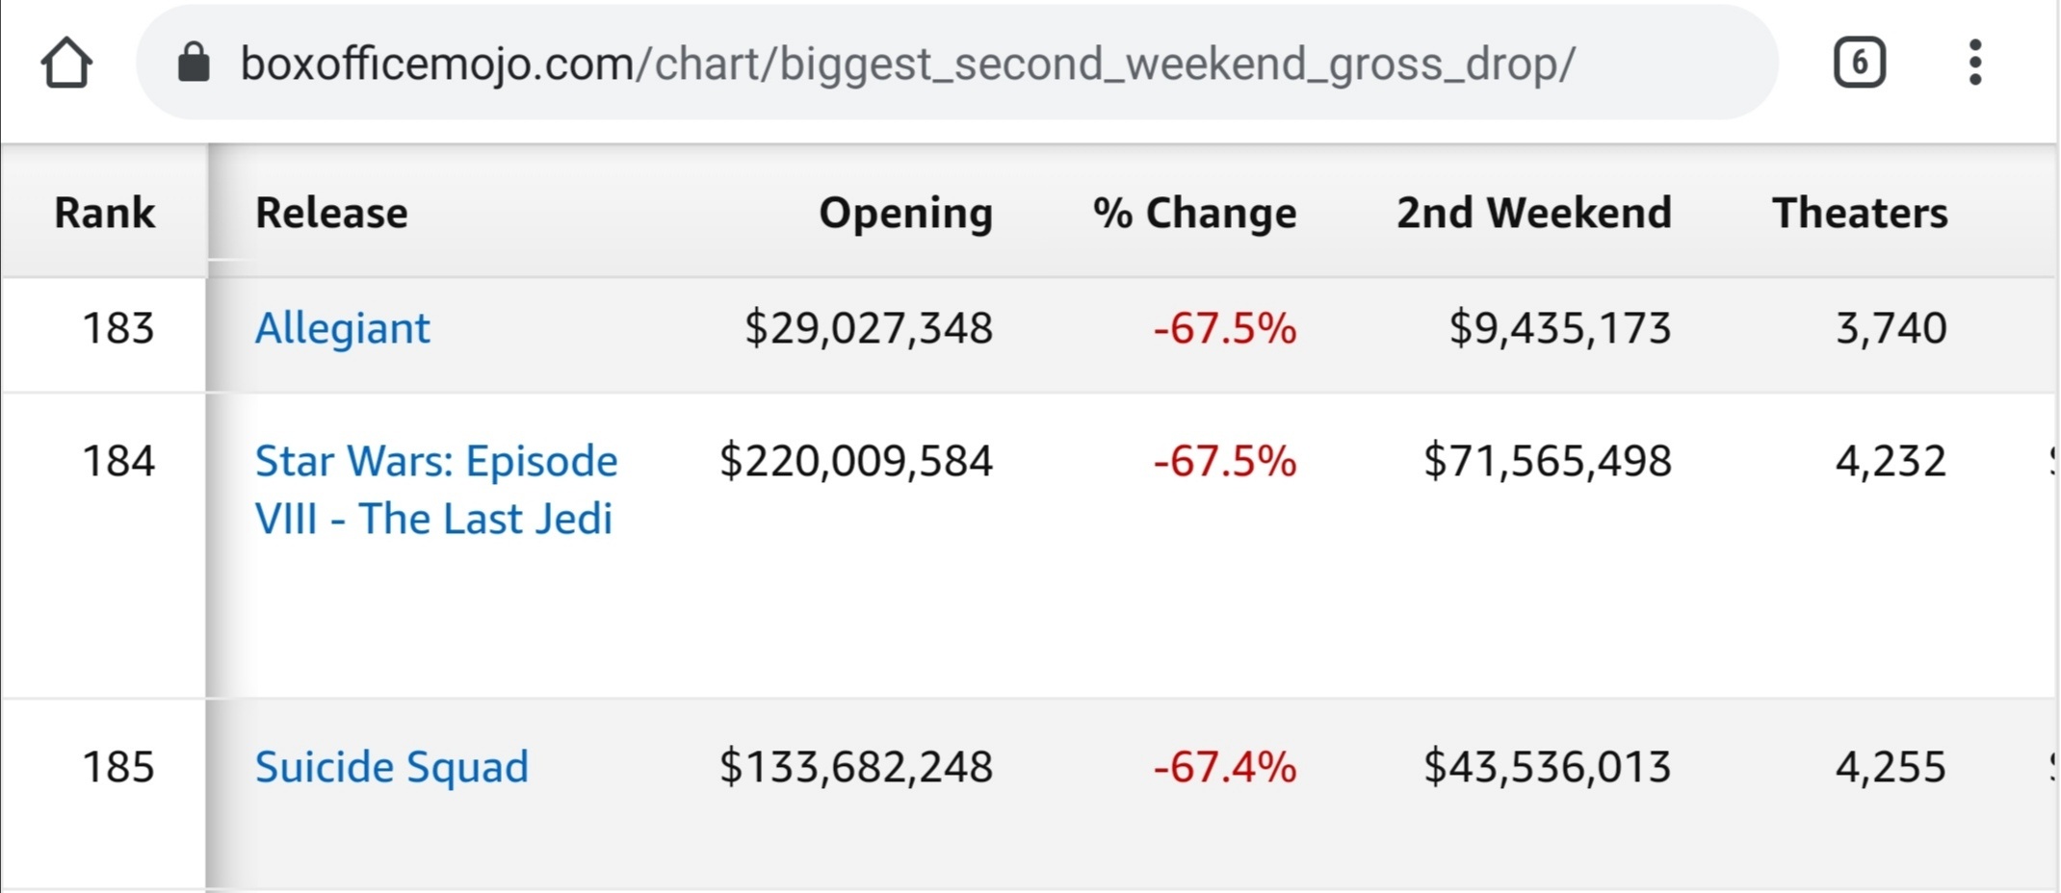
Task: Select the 4,232 theaters value
Action: pyautogui.click(x=1891, y=461)
